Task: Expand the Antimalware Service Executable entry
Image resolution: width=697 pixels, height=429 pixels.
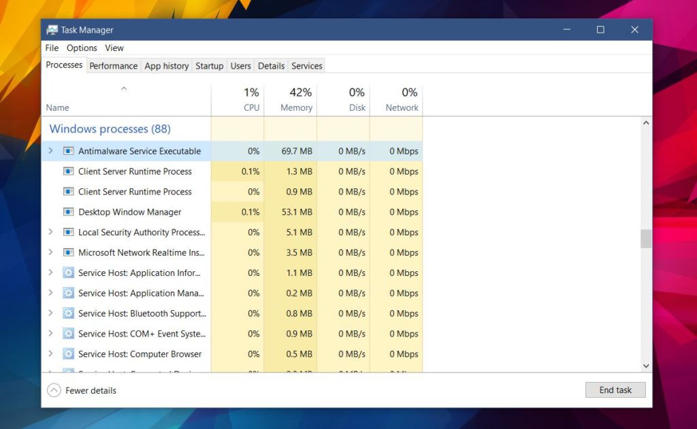Action: pos(50,151)
